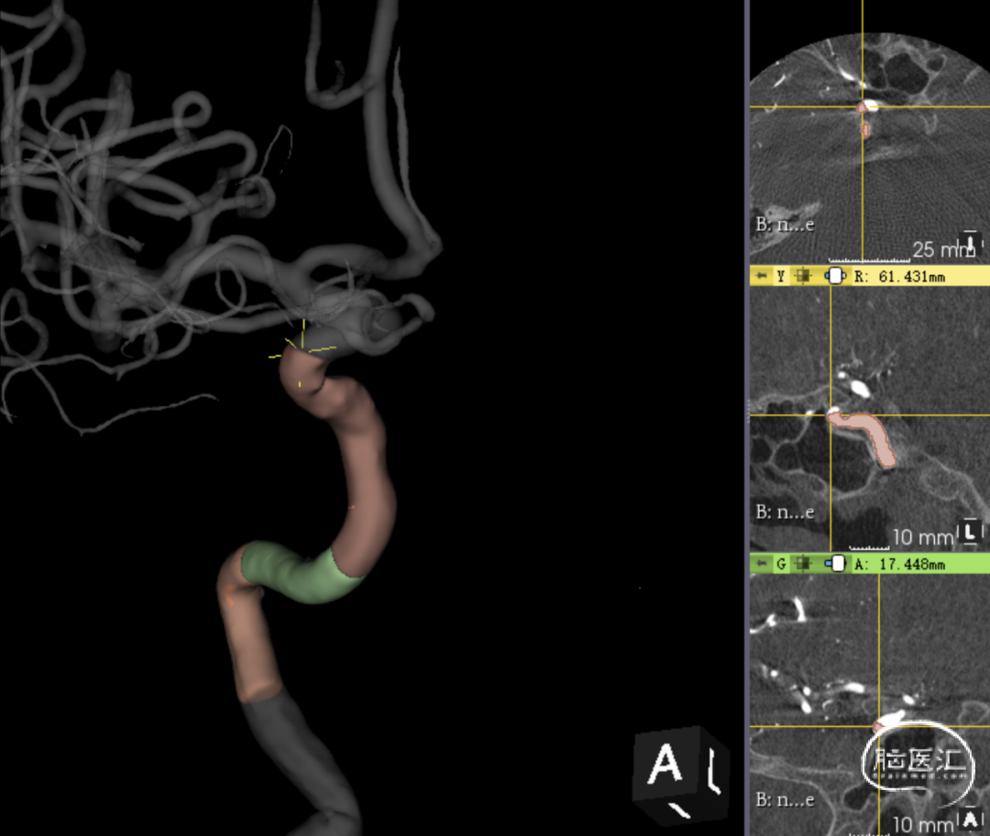Maximize the yellow slice view via layout icon
The height and width of the screenshot is (836, 990).
tap(803, 276)
